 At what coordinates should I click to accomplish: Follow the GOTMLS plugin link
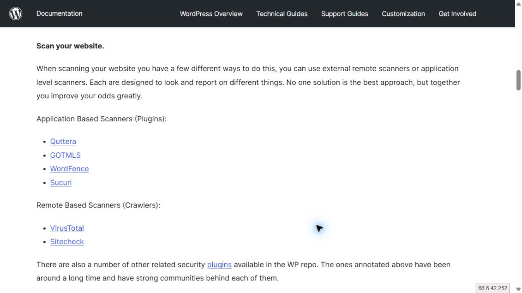tap(65, 155)
